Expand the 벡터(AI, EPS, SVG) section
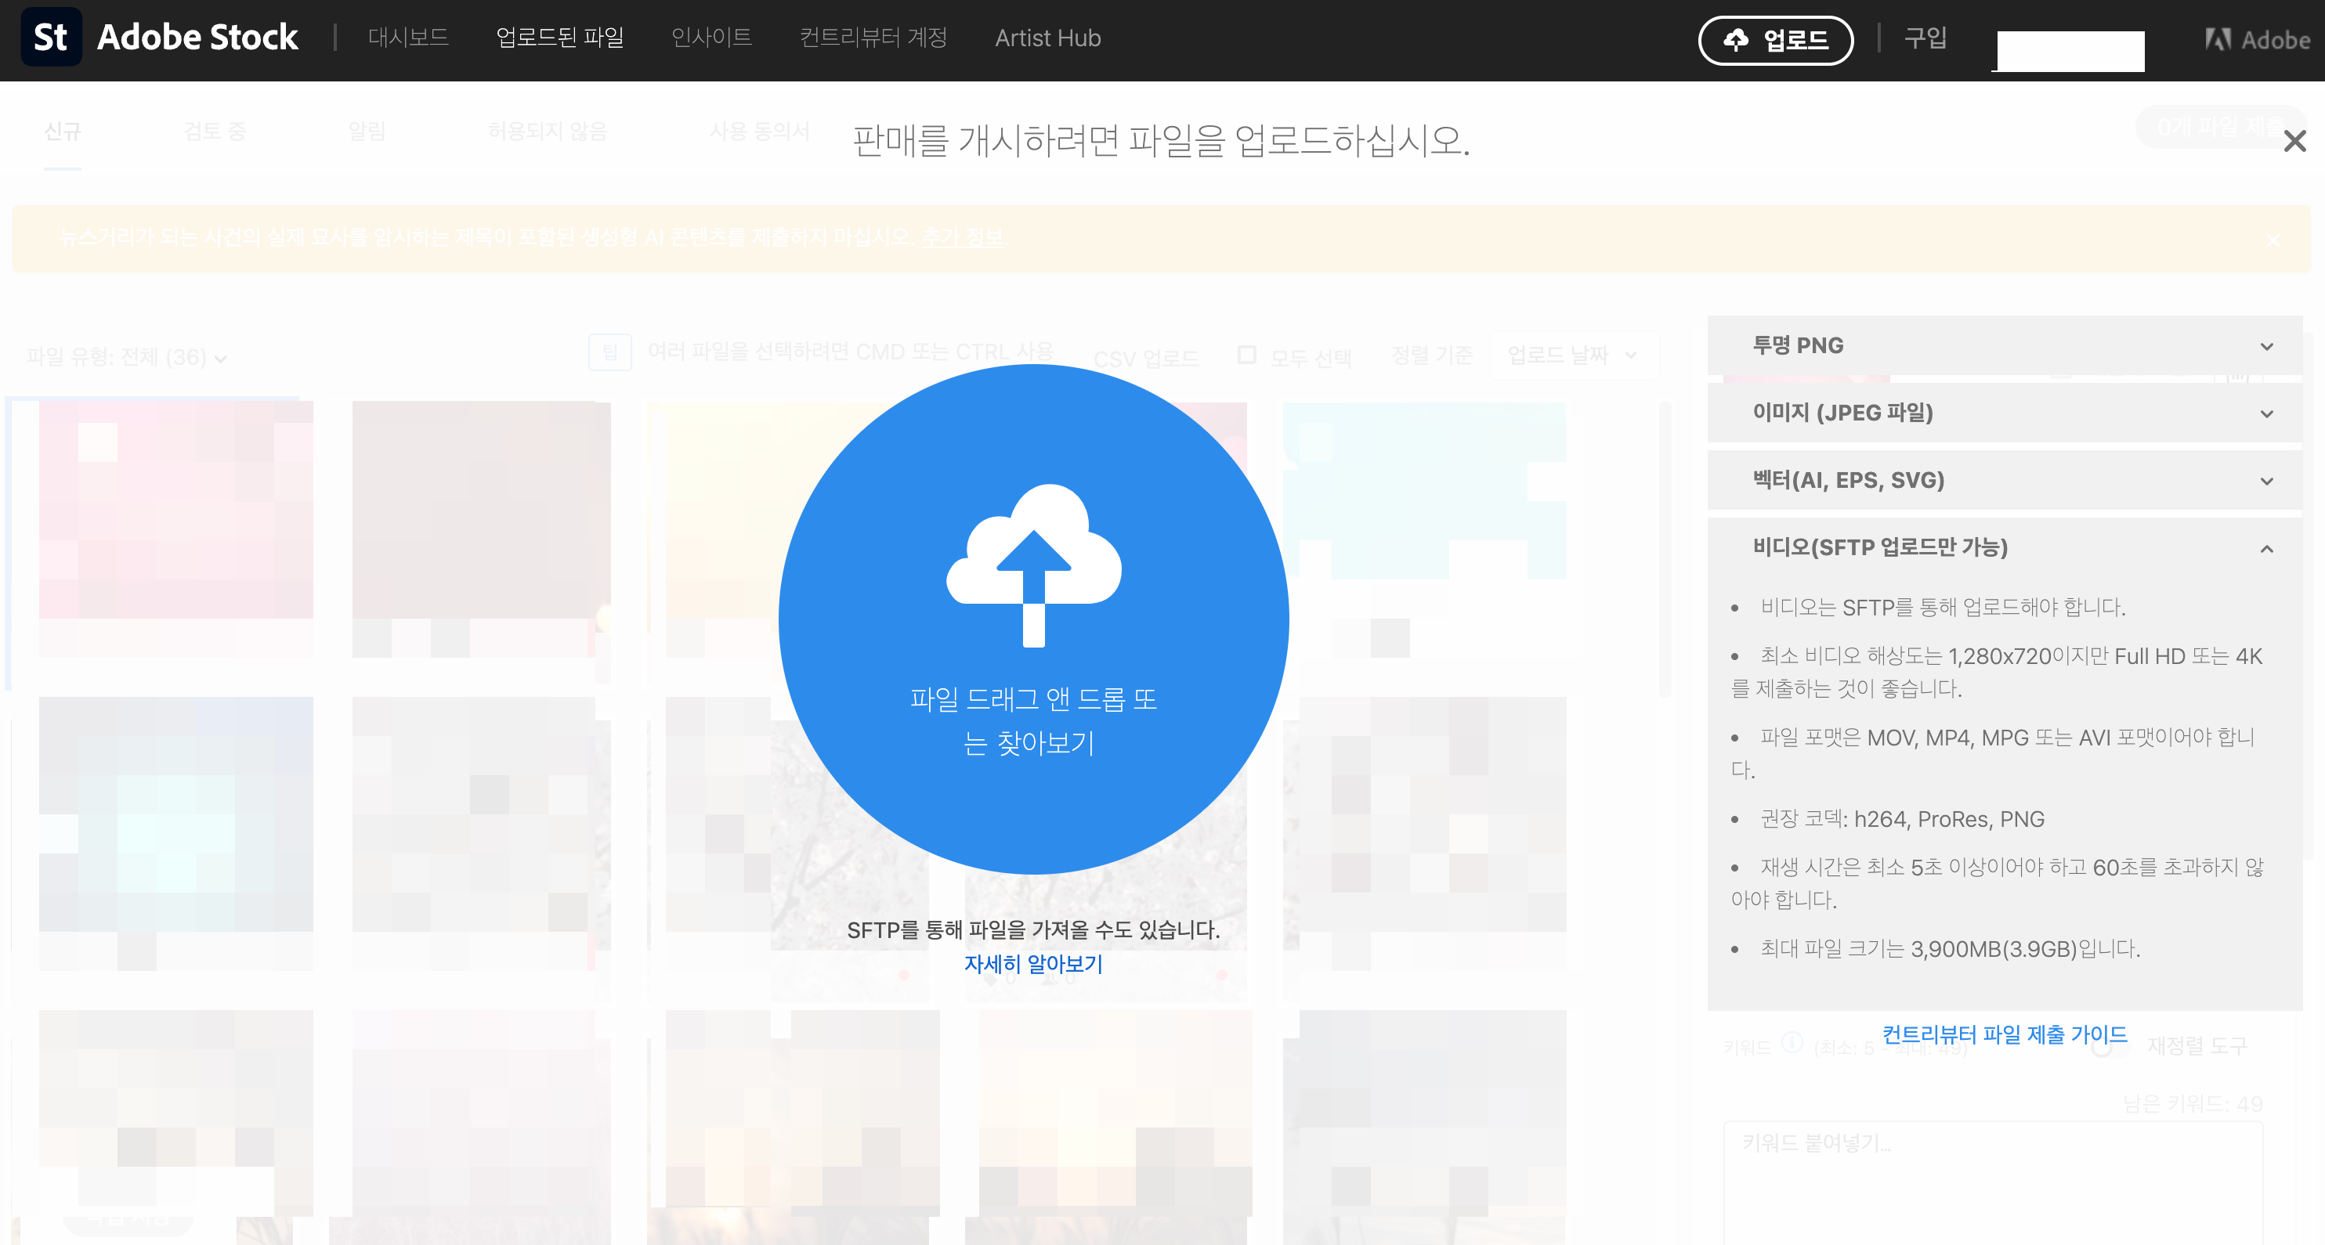 pyautogui.click(x=2005, y=481)
